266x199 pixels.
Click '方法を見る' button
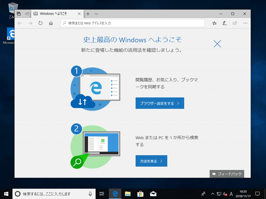tap(151, 161)
